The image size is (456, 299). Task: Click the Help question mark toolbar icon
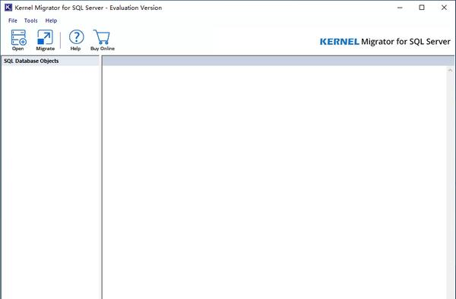coord(76,40)
